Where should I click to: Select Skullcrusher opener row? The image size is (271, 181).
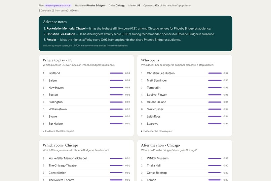185,109
